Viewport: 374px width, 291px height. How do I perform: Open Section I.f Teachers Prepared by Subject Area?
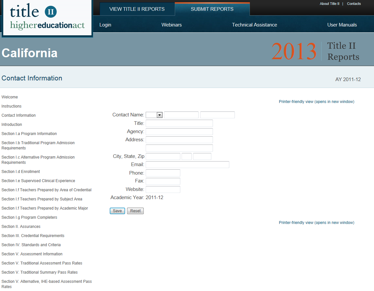(42, 199)
